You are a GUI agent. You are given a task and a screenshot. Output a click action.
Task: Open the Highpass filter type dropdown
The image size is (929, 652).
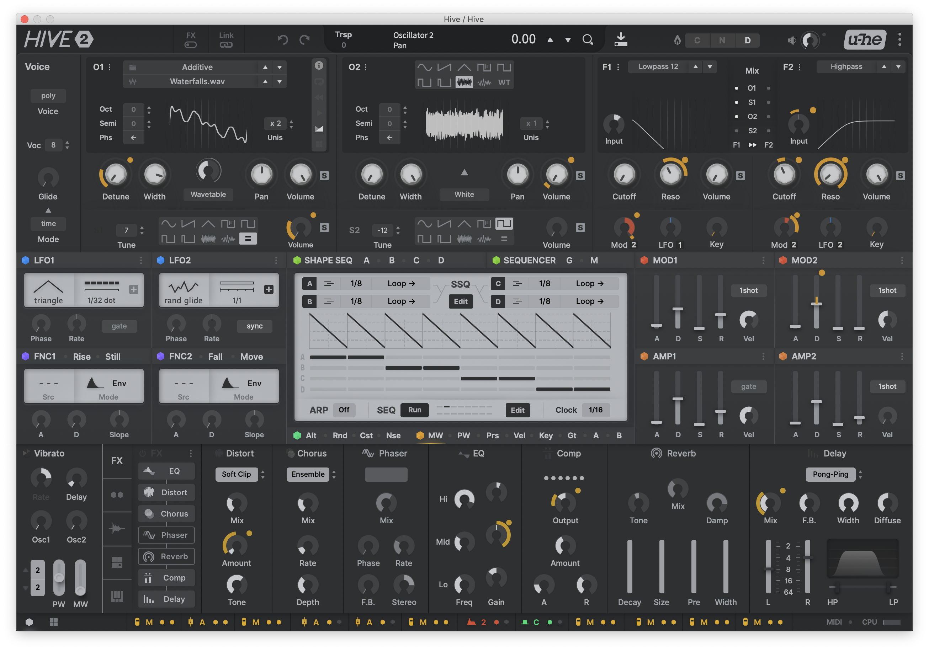click(846, 67)
